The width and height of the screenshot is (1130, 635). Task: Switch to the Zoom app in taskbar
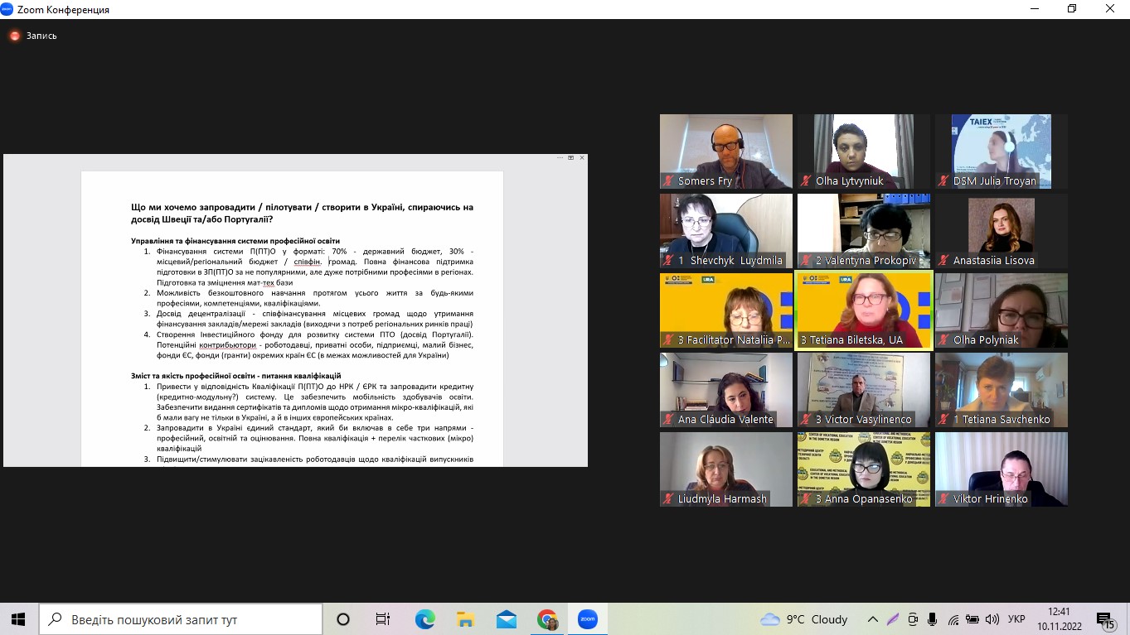click(x=588, y=619)
